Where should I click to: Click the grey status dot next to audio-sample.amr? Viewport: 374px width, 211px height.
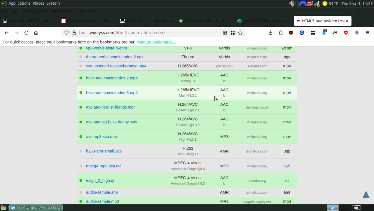81,192
